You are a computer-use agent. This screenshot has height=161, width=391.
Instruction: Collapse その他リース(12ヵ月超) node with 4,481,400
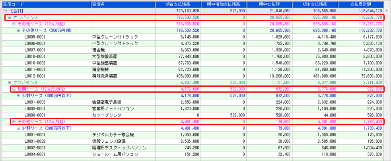pos(14,122)
